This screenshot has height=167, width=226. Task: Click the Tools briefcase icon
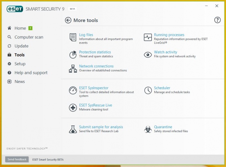click(x=9, y=55)
